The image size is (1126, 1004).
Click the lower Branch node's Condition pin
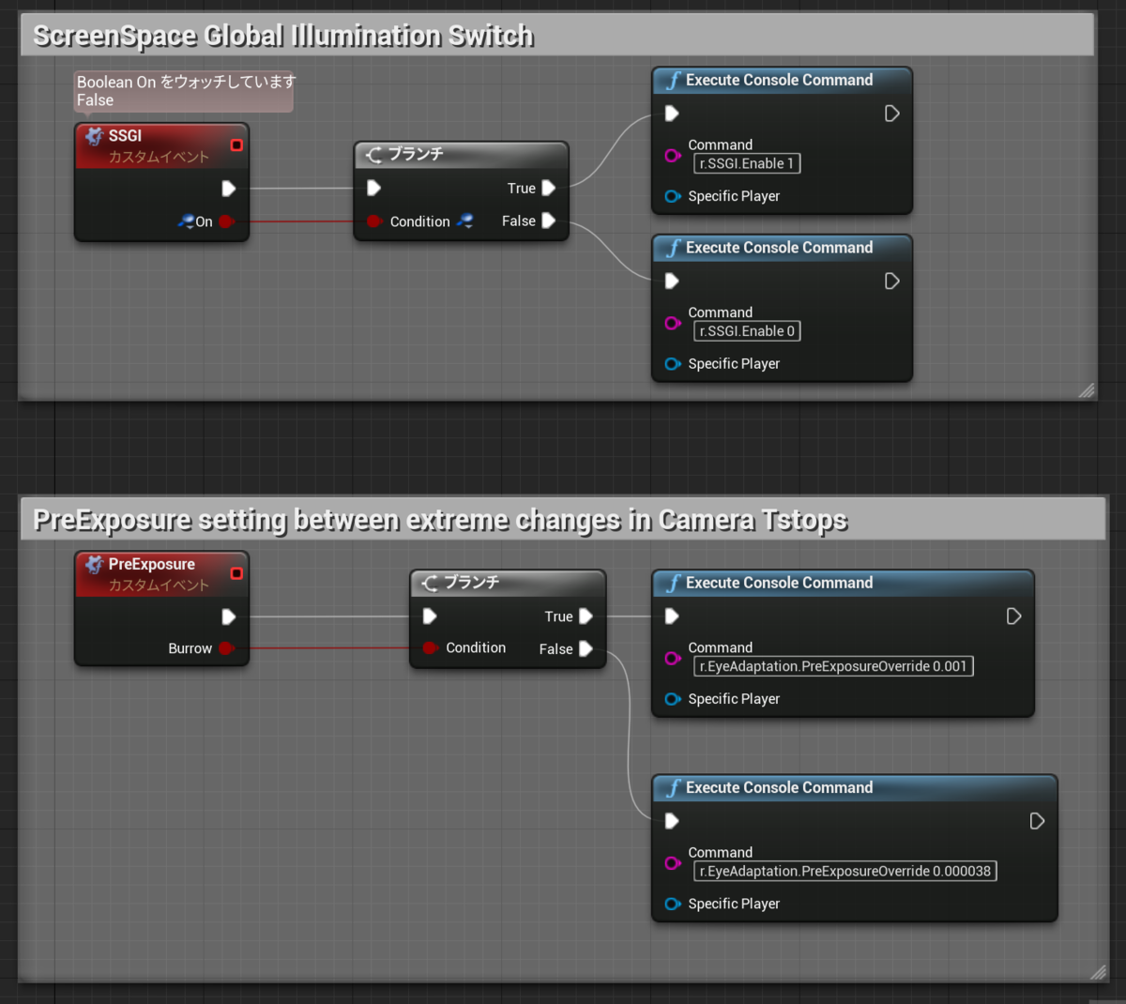(x=430, y=647)
